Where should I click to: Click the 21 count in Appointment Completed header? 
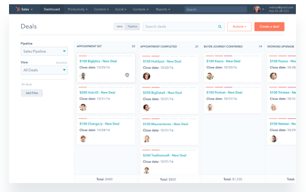[x=197, y=47]
